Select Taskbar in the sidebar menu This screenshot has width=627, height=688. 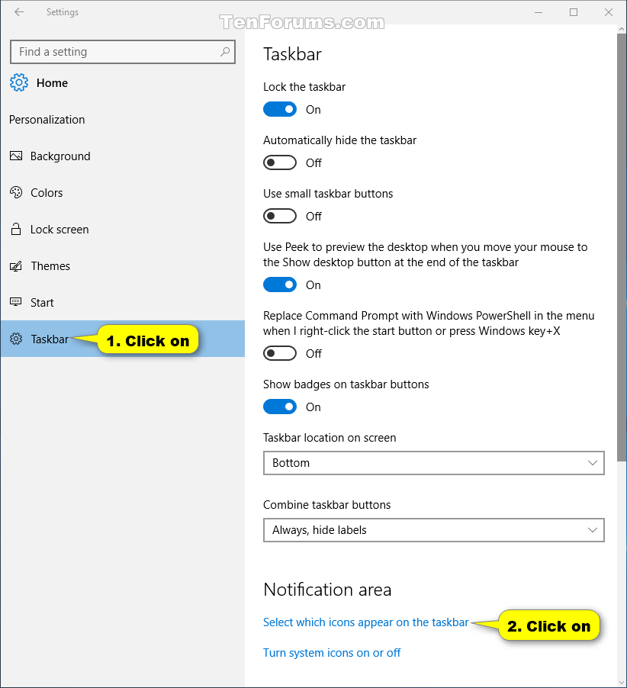coord(123,339)
